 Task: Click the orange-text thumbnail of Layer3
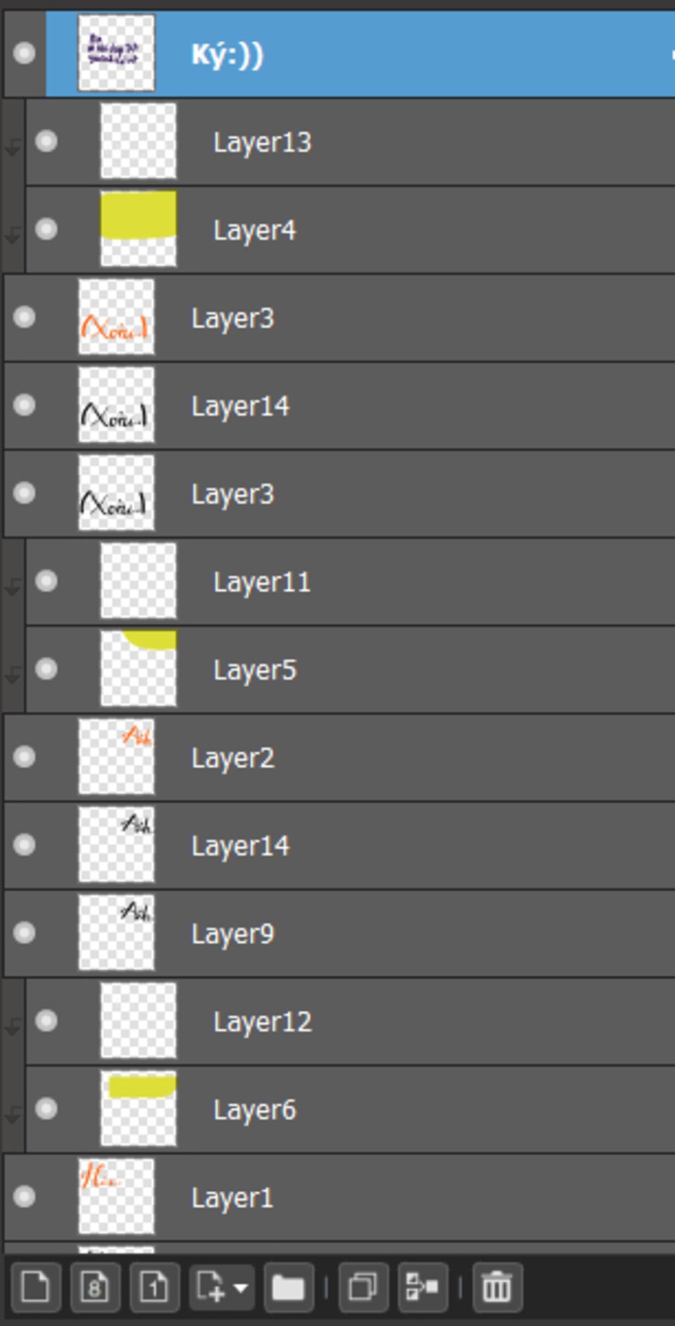(116, 317)
